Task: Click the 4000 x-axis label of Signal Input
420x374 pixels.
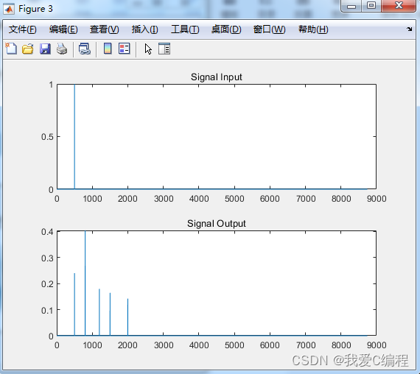Action: coord(199,199)
